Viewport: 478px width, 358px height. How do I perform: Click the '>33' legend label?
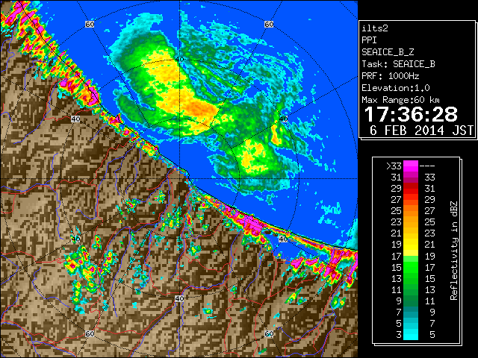click(x=394, y=166)
